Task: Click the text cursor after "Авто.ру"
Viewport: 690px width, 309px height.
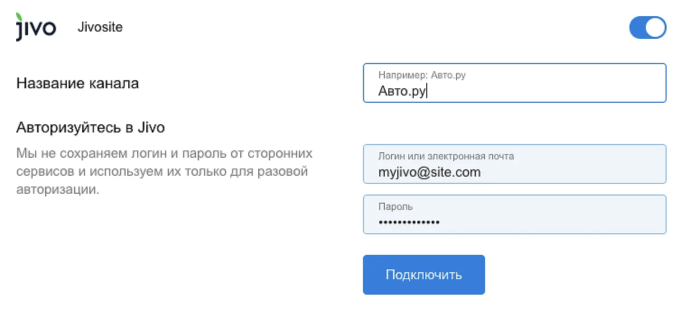Action: click(427, 91)
